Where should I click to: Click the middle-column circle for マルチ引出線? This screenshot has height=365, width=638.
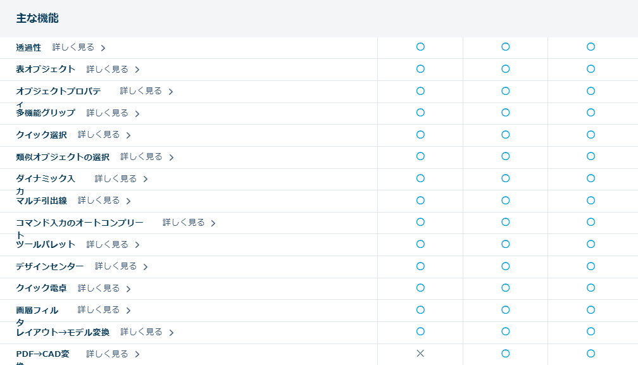[x=505, y=201]
